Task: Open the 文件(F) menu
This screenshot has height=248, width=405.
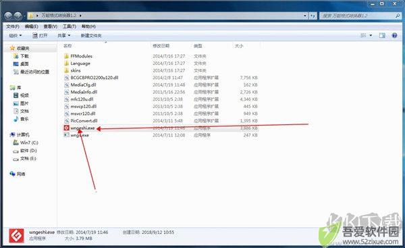Action: [x=13, y=26]
